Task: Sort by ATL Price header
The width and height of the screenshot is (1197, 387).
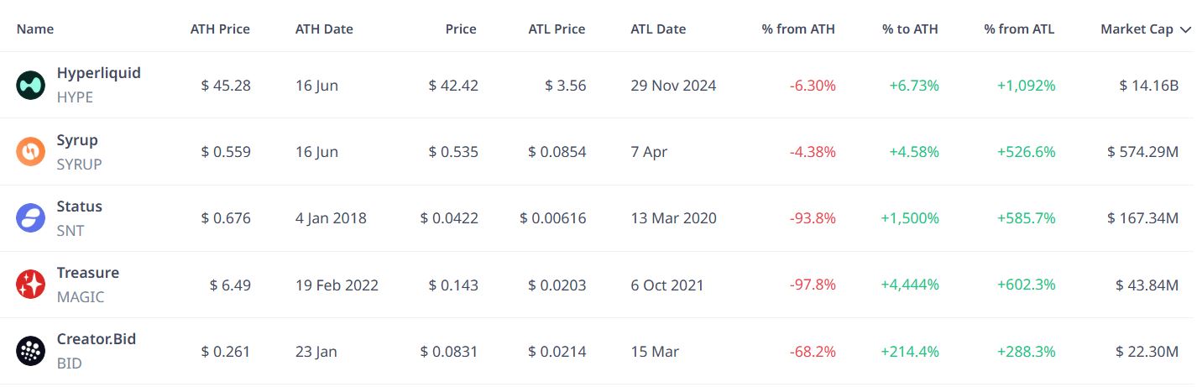Action: tap(557, 29)
